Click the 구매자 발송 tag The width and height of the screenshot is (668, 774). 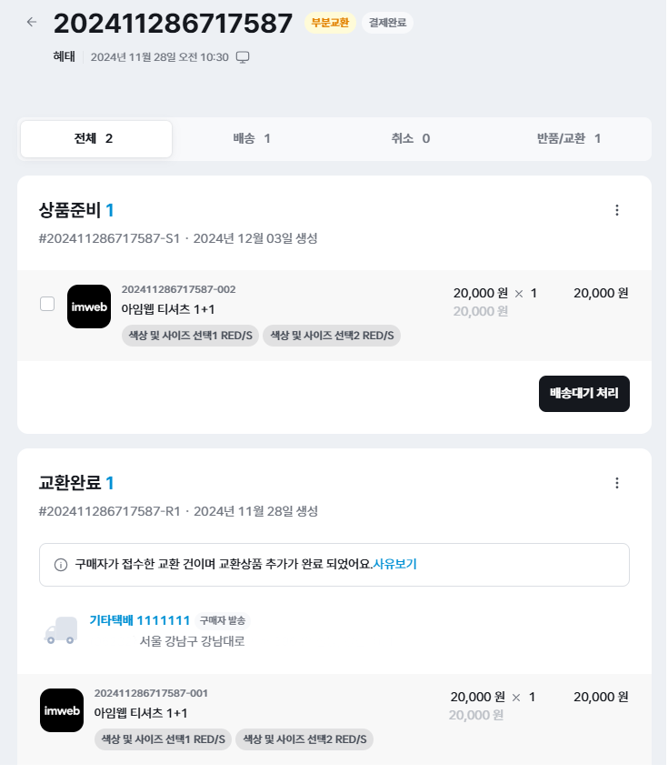click(223, 620)
